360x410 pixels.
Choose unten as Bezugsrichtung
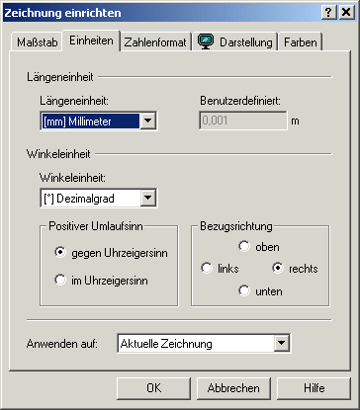tap(244, 290)
